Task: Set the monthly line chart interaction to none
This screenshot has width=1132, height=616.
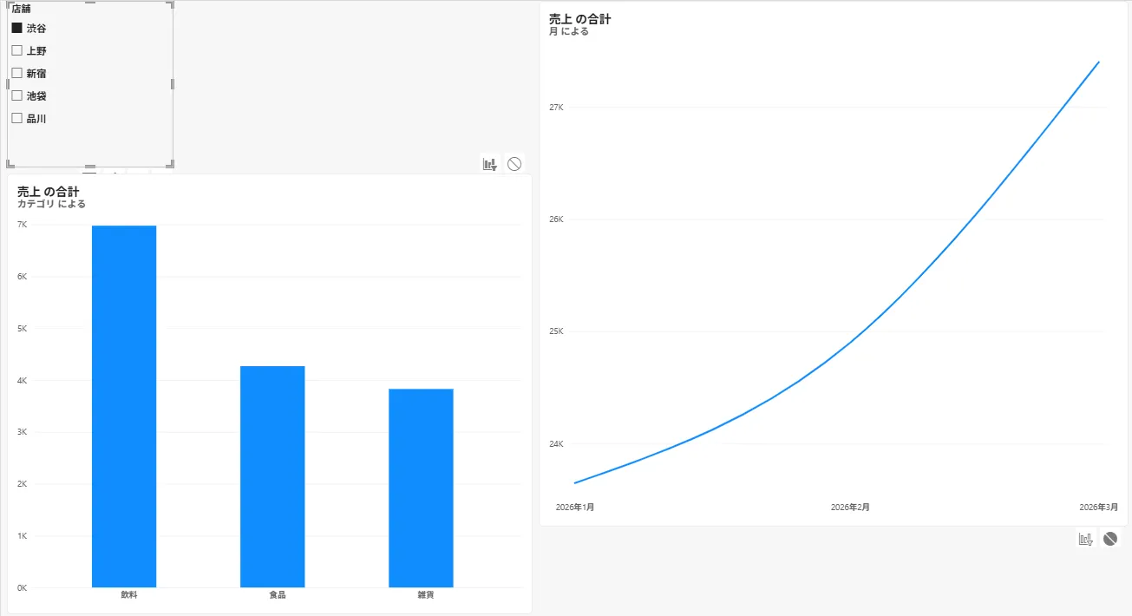Action: pyautogui.click(x=1110, y=539)
